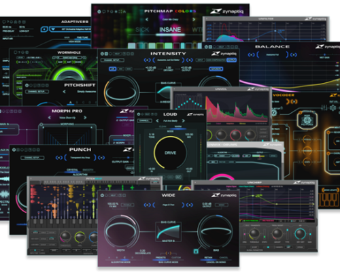Click the power icon in the WIDE plugin
This screenshot has height=272, width=340.
[x=102, y=195]
